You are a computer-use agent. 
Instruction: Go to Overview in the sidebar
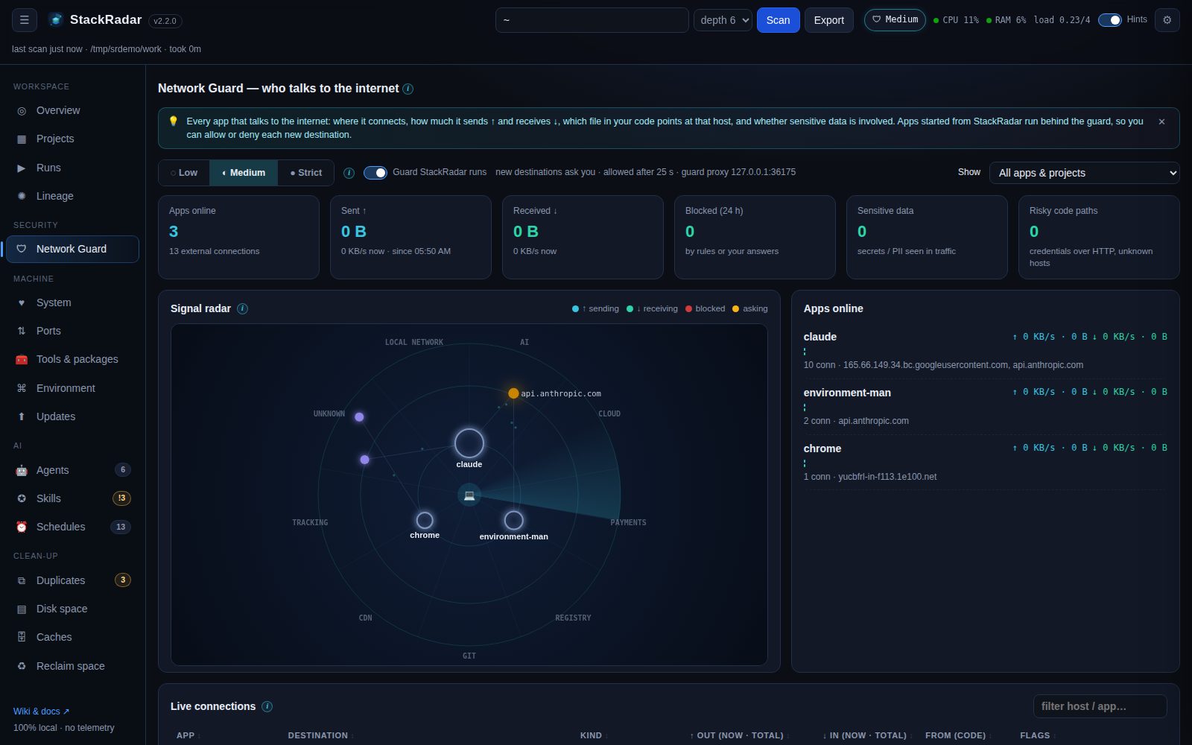pos(73,110)
